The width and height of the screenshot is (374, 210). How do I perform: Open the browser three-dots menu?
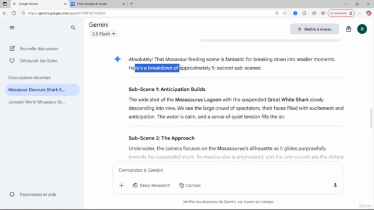359,13
